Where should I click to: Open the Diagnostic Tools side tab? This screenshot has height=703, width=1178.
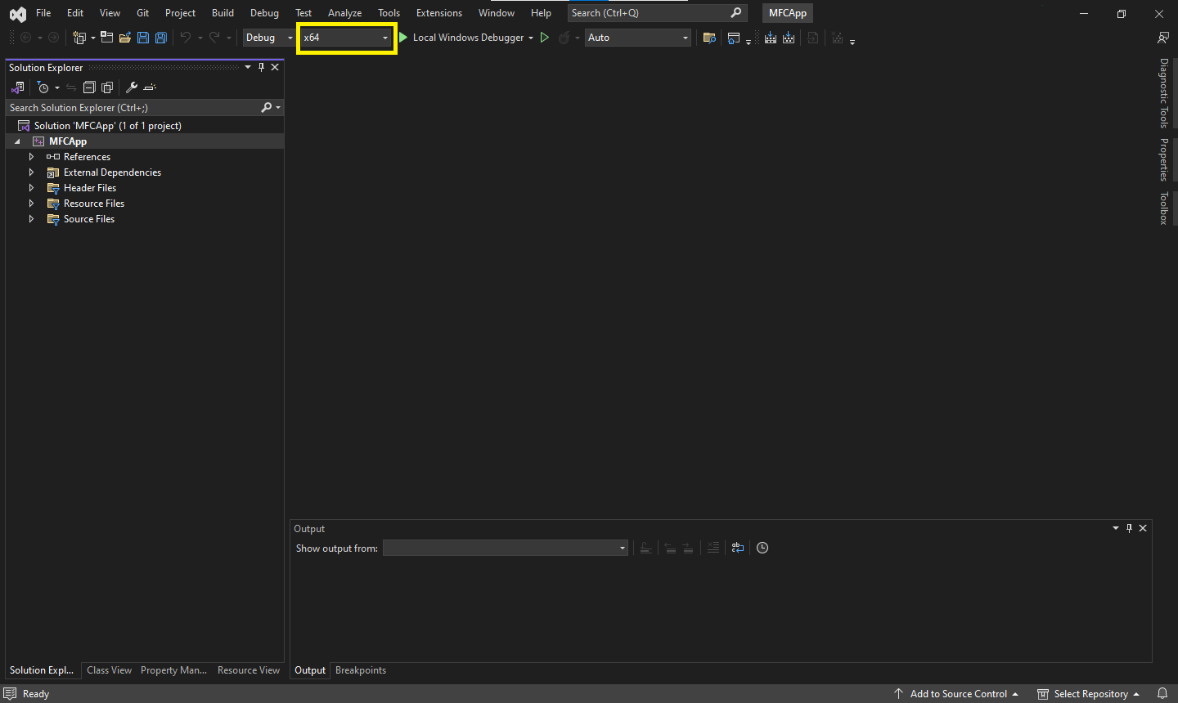[x=1164, y=93]
